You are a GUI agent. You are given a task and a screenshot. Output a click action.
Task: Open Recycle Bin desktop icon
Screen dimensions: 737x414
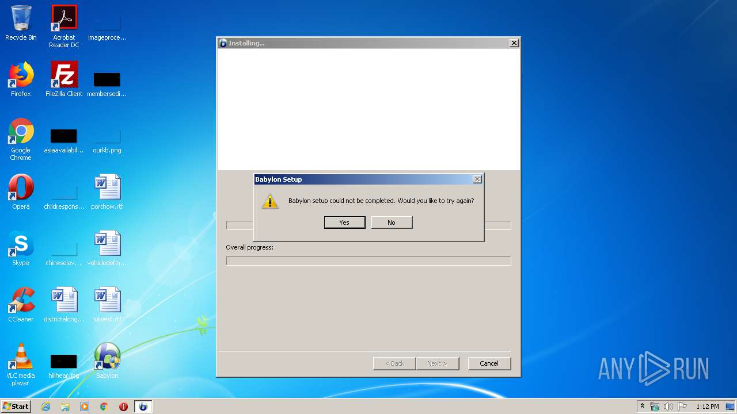coord(21,23)
